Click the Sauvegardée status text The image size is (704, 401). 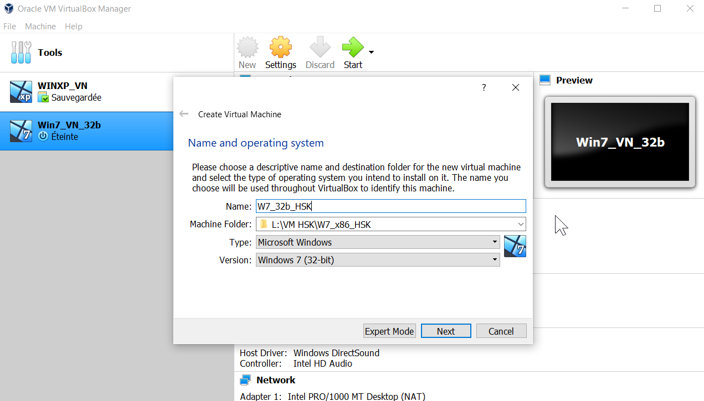[x=76, y=98]
